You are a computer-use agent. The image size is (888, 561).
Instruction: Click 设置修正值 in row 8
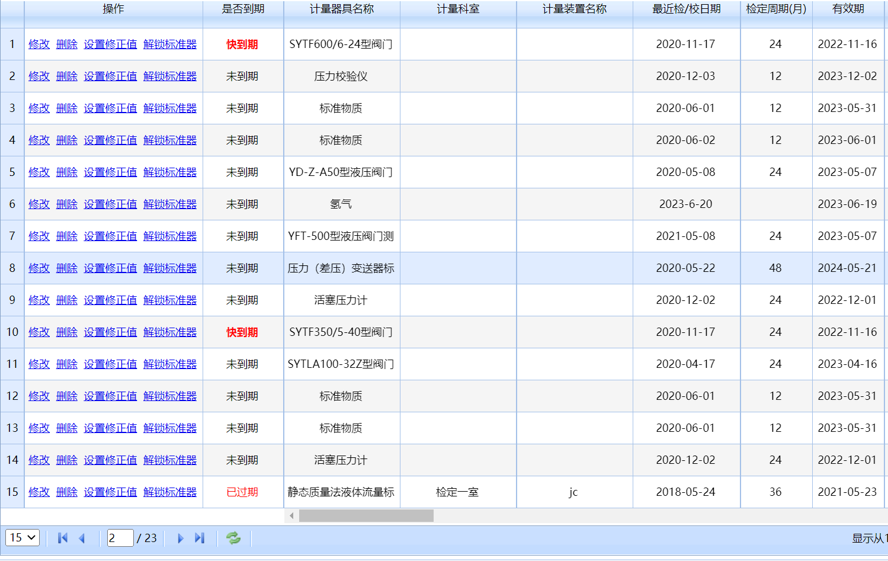pyautogui.click(x=110, y=268)
